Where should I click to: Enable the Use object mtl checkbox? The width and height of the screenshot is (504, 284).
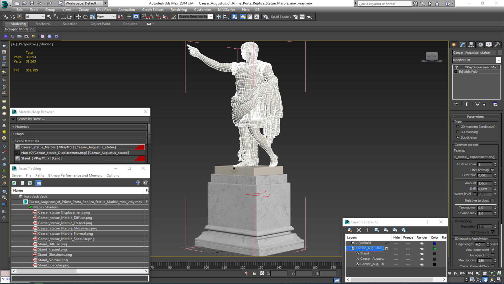point(492,255)
